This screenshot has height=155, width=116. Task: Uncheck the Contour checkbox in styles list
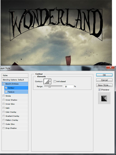tap(6, 88)
